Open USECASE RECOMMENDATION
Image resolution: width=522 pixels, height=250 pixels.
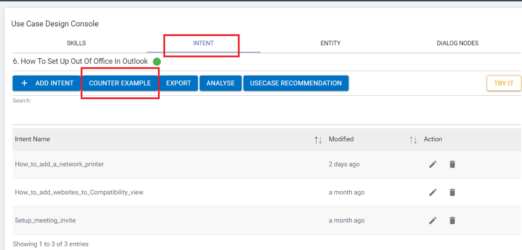[296, 83]
